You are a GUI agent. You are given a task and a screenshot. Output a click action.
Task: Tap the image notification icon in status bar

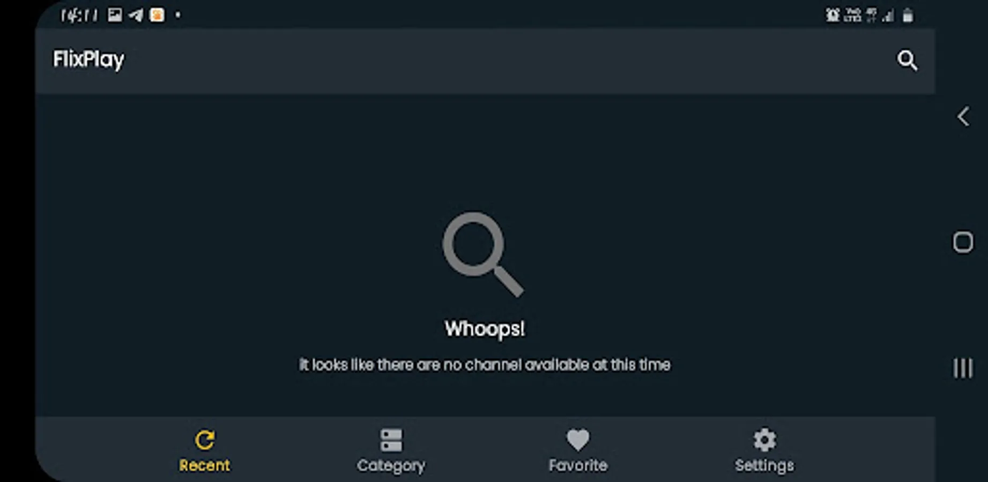pyautogui.click(x=115, y=14)
